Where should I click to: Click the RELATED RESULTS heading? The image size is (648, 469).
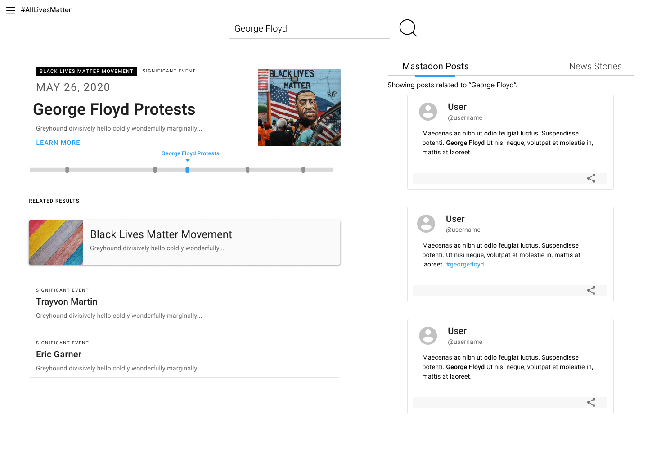54,201
